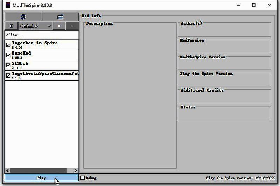This screenshot has height=186, width=280.
Task: Click the refresh mods icon button
Action: (23, 17)
